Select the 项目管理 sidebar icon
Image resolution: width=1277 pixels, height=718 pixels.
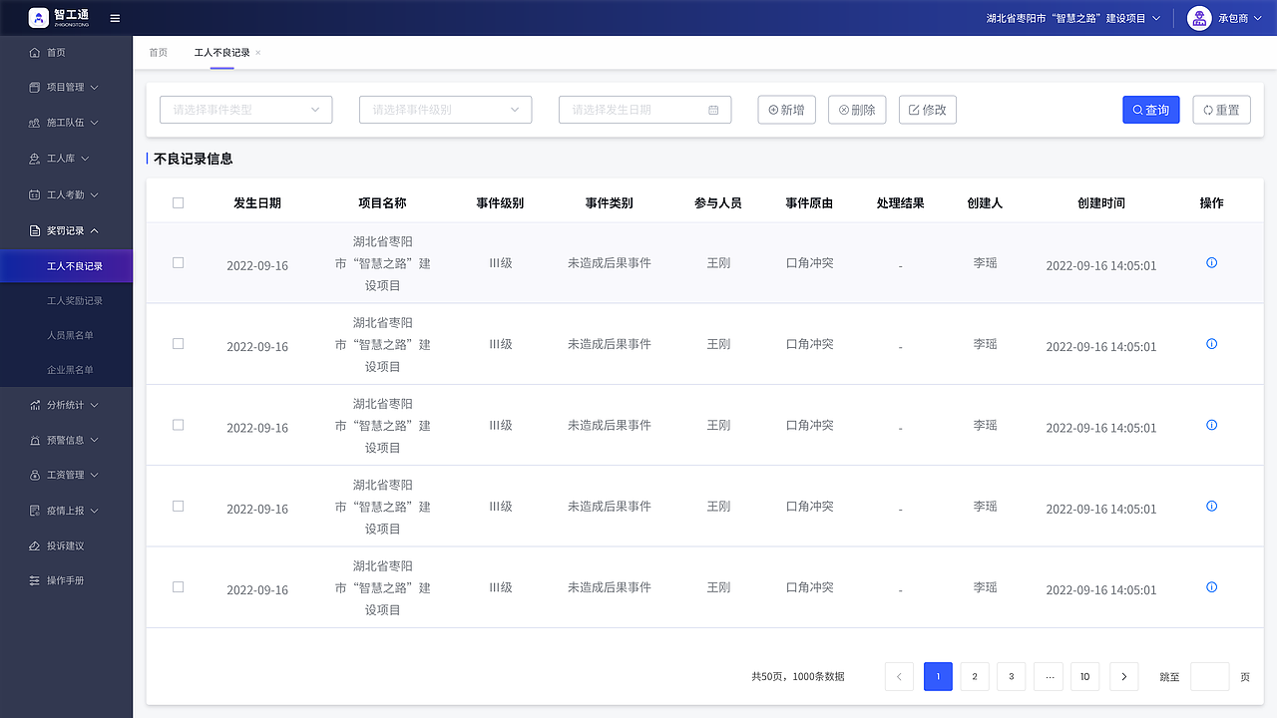click(x=34, y=87)
